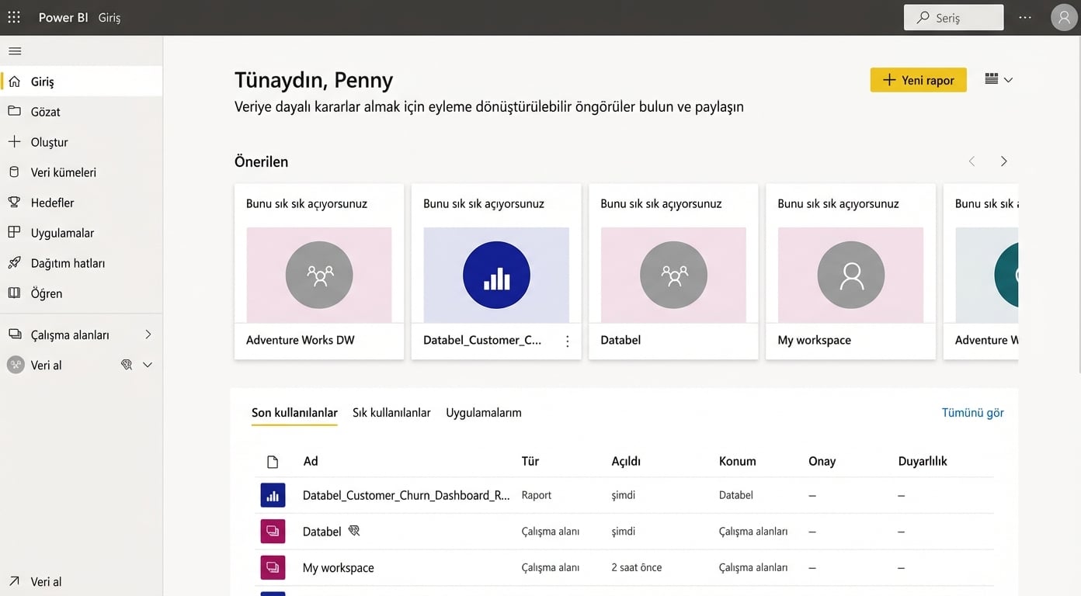The width and height of the screenshot is (1081, 596).
Task: Click the Seriş search box
Action: 953,17
